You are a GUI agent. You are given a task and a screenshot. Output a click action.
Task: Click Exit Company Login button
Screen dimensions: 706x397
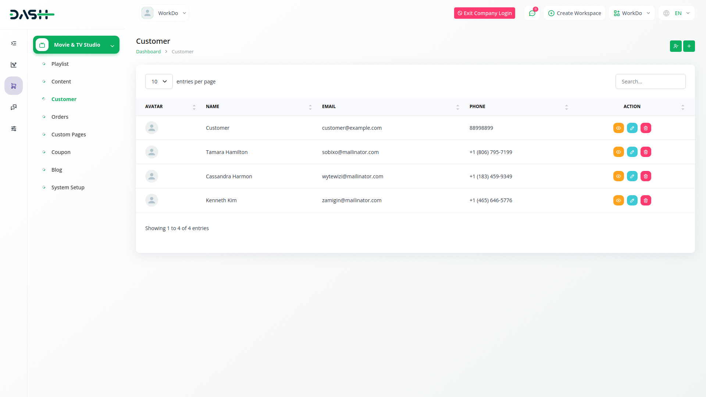484,13
